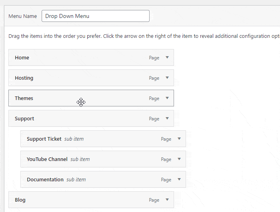Image resolution: width=280 pixels, height=212 pixels.
Task: Click the Documentation sub item title
Action: [45, 180]
